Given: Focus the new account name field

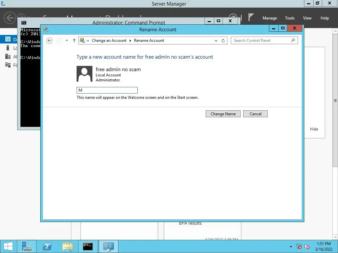Looking at the screenshot, I should coord(107,90).
